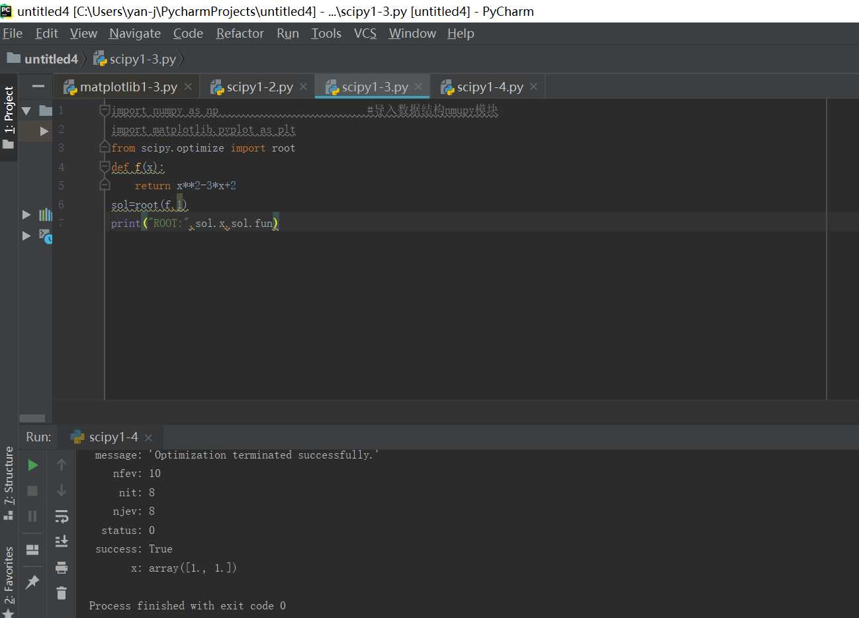Pin the Run tab with pin icon
859x618 pixels.
(x=32, y=582)
